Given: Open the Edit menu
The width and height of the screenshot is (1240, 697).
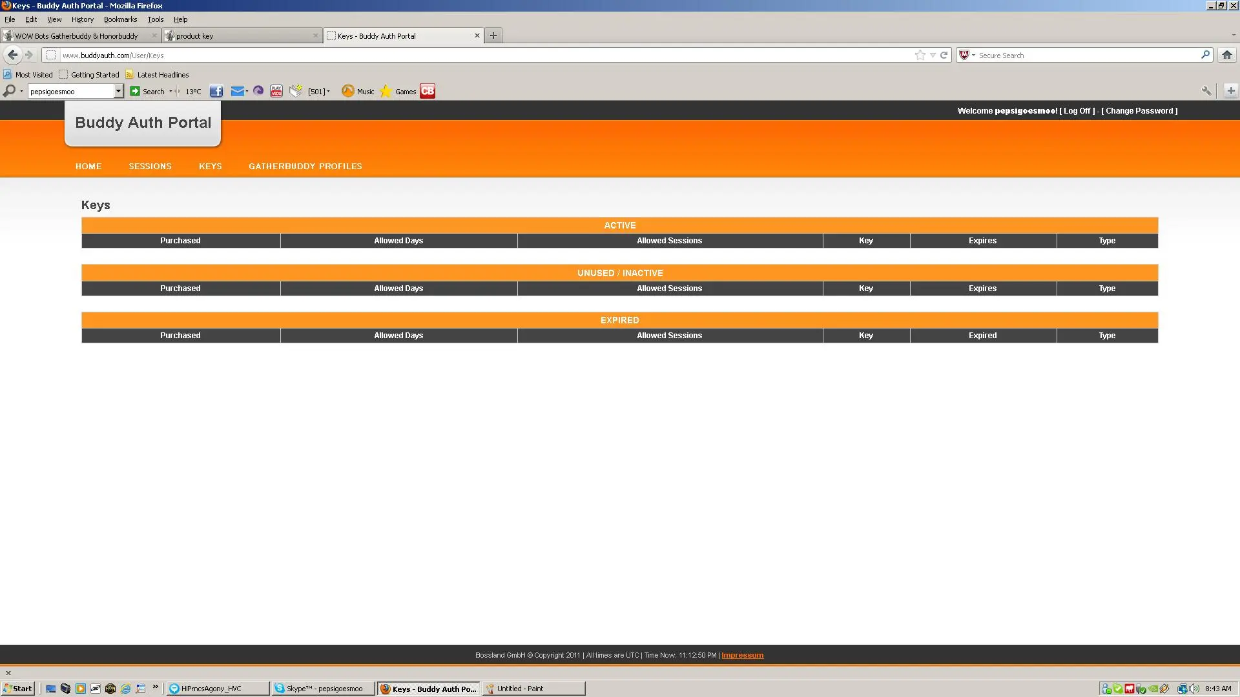Looking at the screenshot, I should (31, 19).
